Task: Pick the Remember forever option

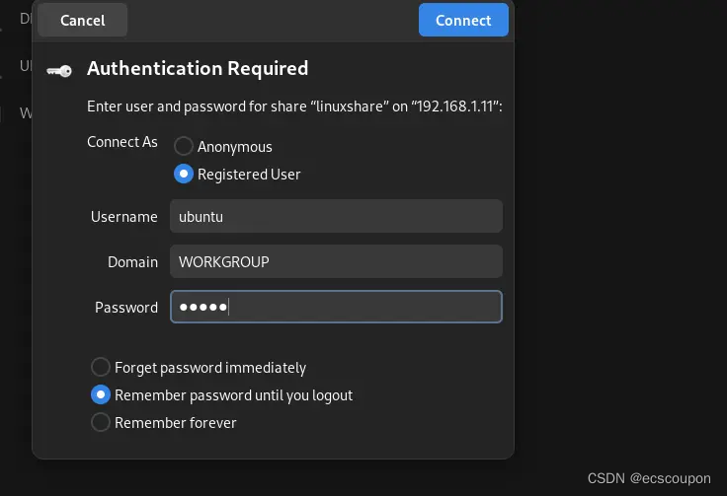Action: tap(101, 422)
